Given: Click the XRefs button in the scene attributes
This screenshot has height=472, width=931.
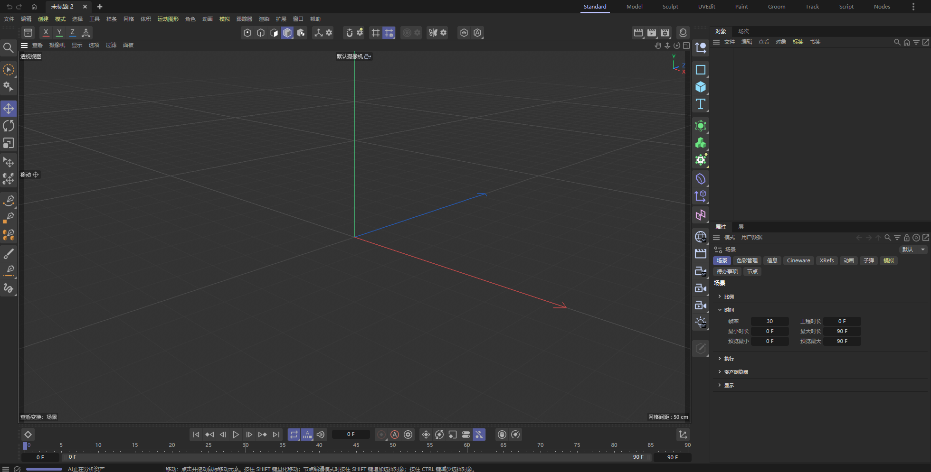Looking at the screenshot, I should [x=826, y=260].
